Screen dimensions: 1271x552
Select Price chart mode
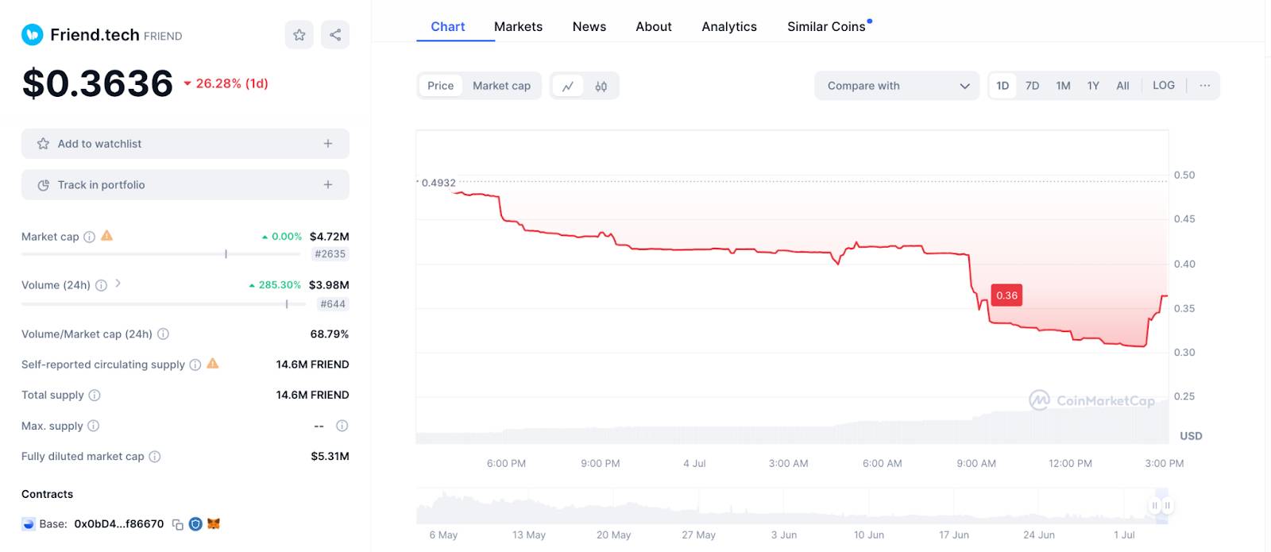[x=441, y=86]
